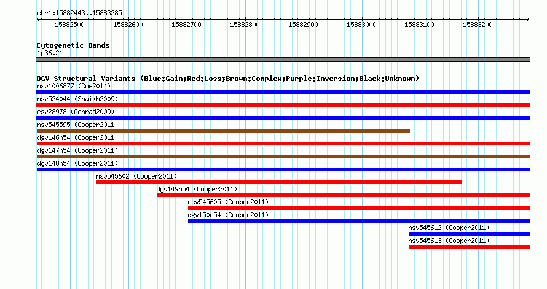
Task: Open the nsv545612 (Cooper2011) label
Action: [x=449, y=228]
